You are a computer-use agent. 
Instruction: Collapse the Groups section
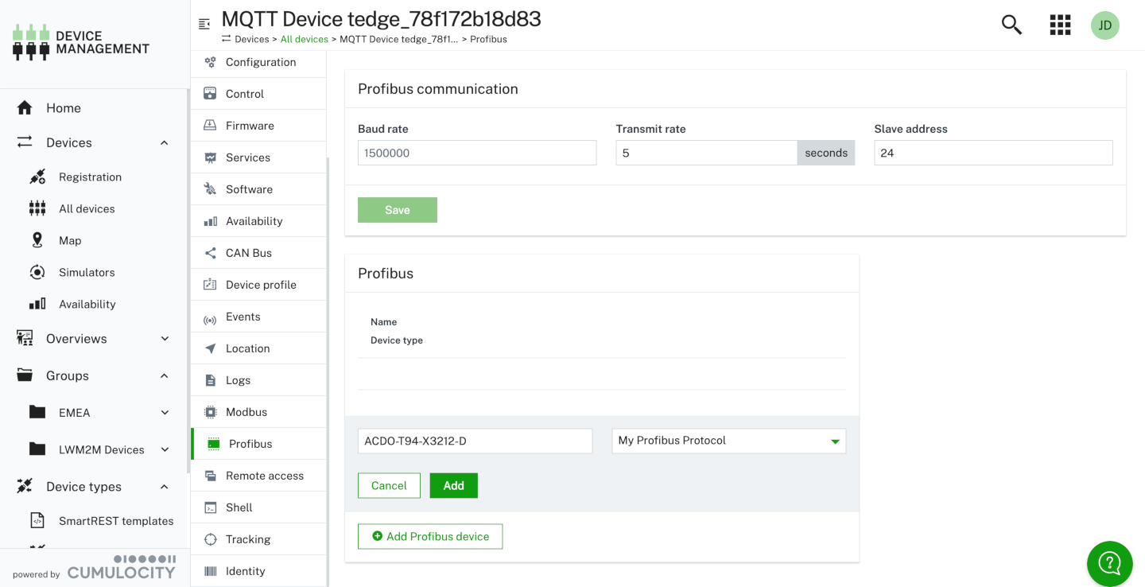click(165, 375)
